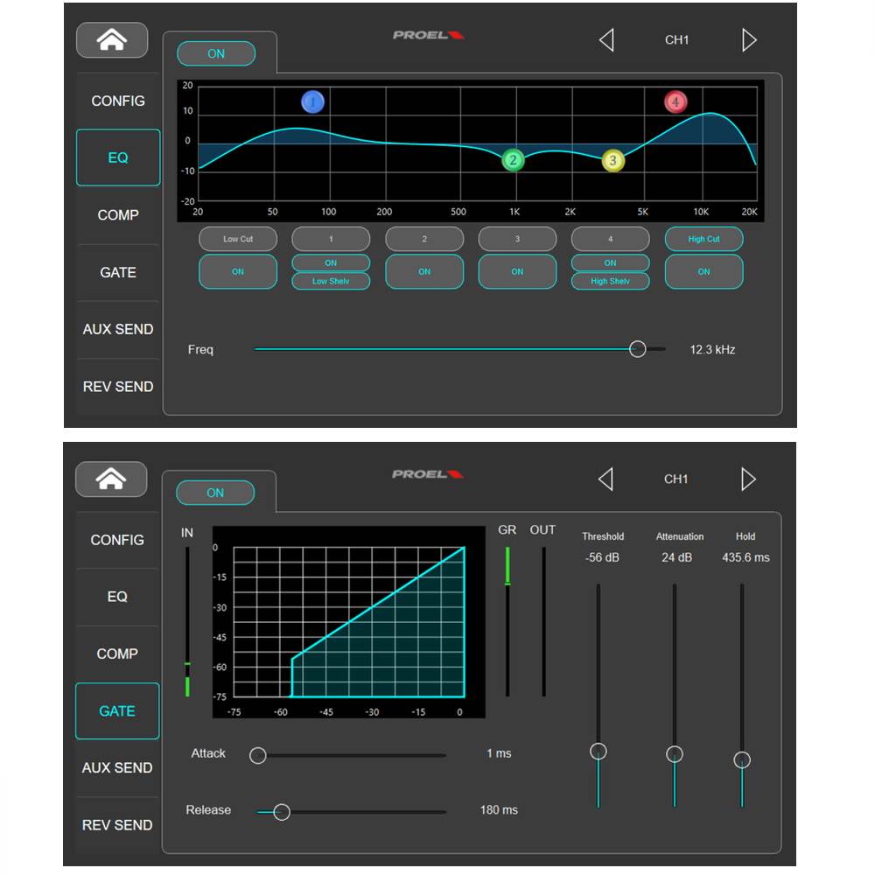Select yellow EQ band node 3

click(613, 161)
